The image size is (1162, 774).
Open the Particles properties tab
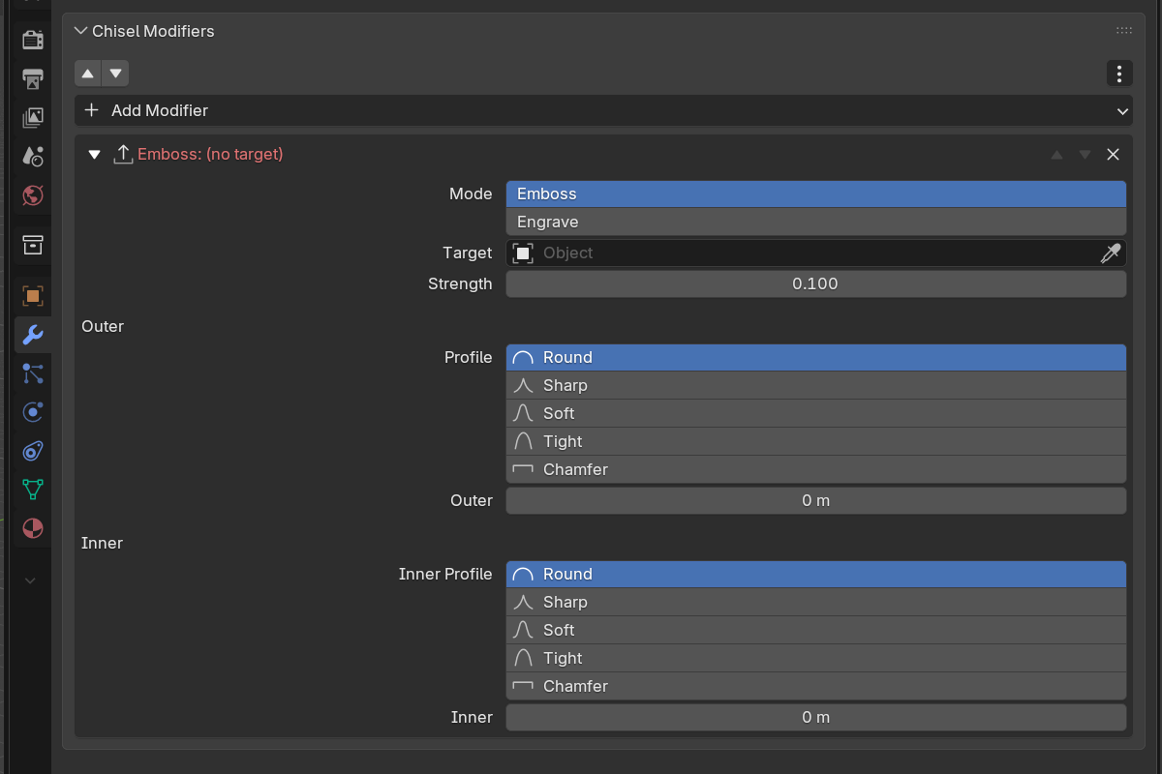tap(33, 373)
